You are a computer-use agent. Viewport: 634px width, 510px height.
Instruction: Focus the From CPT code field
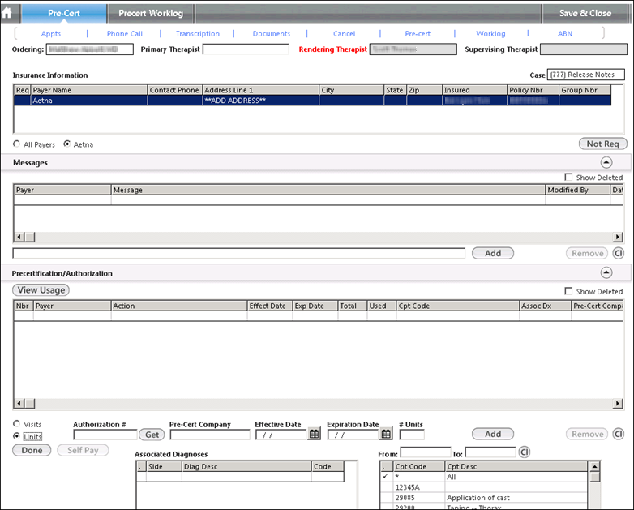(426, 452)
